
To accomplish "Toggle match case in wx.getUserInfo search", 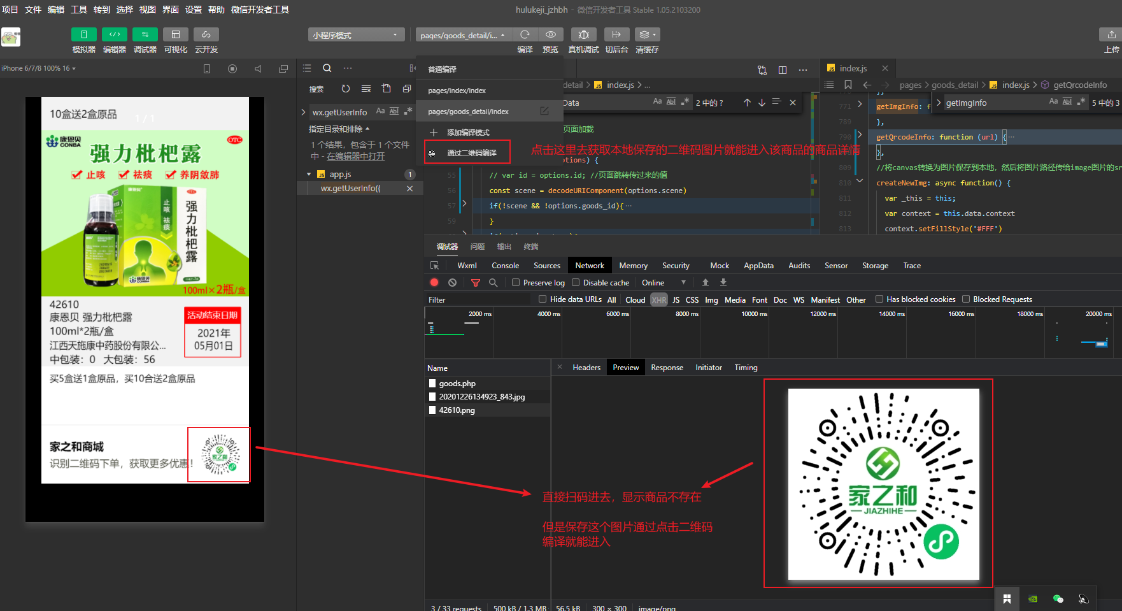I will click(380, 111).
